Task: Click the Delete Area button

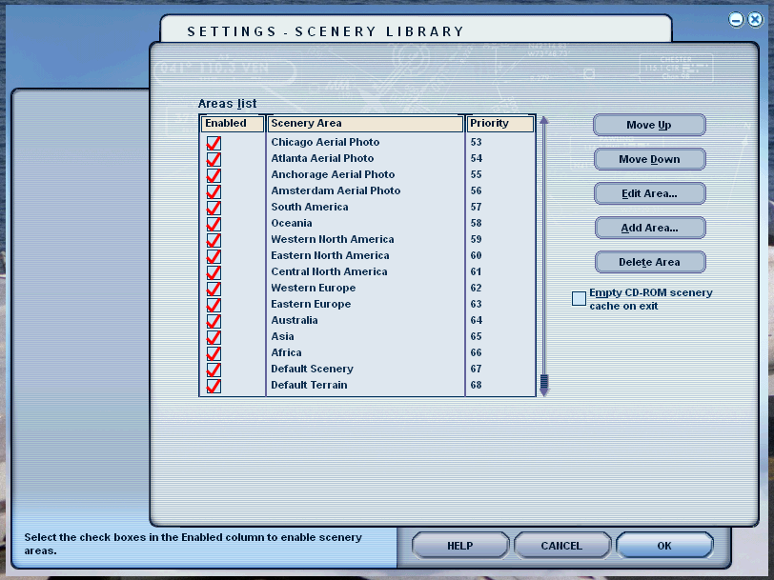Action: [650, 262]
